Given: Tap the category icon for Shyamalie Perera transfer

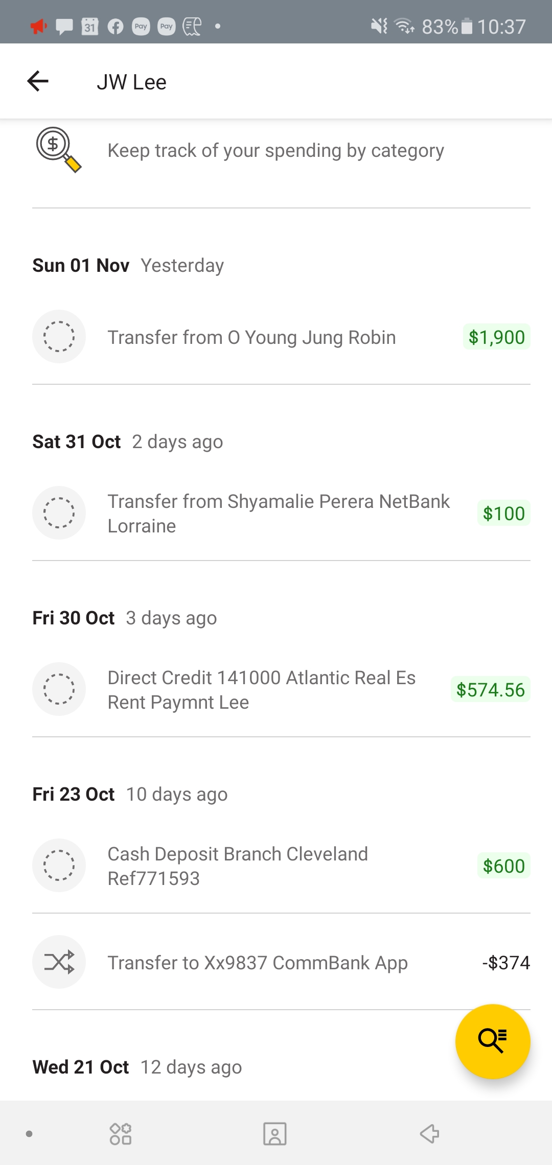Looking at the screenshot, I should 59,513.
